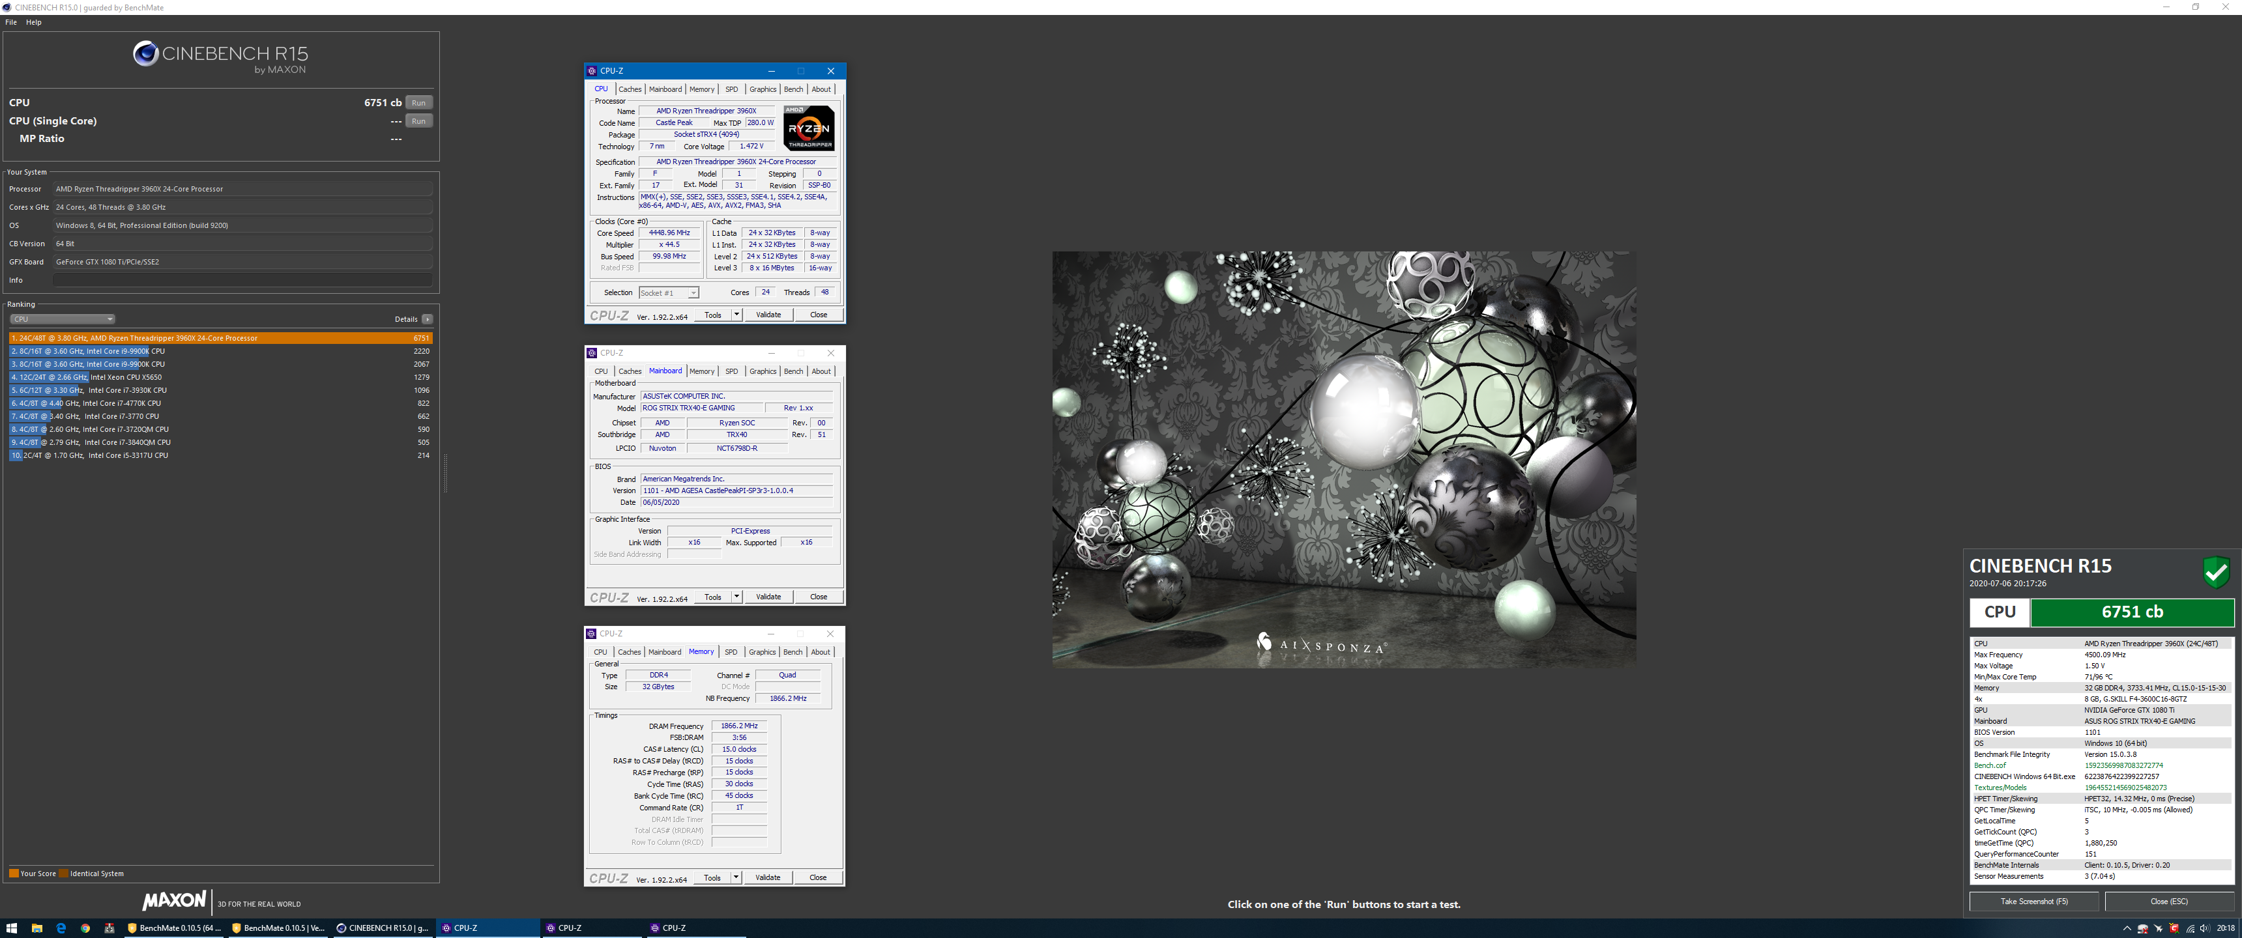Viewport: 2242px width, 938px height.
Task: Select ranking entry 10, Core i5-3317U
Action: [220, 455]
